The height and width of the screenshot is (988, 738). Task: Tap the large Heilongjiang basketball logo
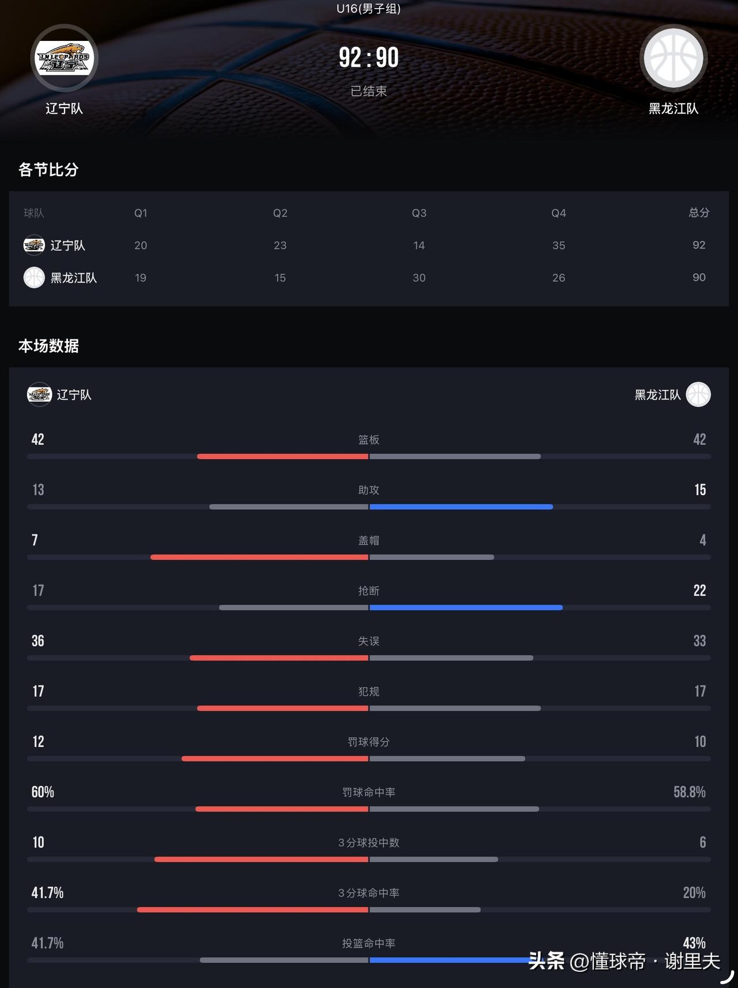(673, 58)
